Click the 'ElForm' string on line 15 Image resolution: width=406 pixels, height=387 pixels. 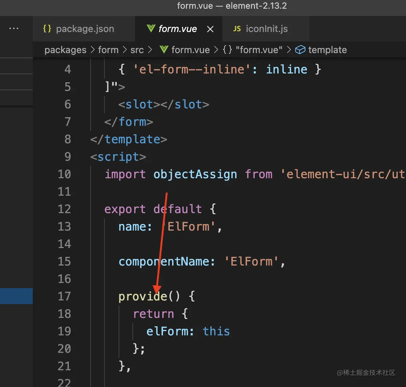[251, 262]
